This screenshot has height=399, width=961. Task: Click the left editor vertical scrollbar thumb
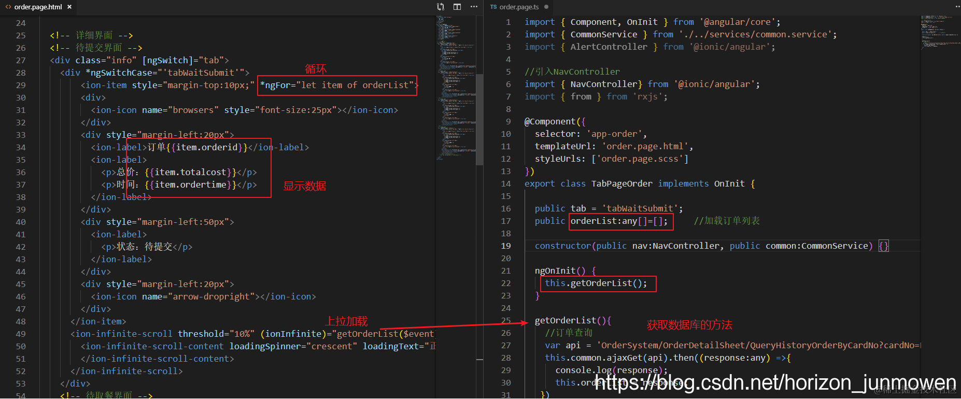[480, 120]
